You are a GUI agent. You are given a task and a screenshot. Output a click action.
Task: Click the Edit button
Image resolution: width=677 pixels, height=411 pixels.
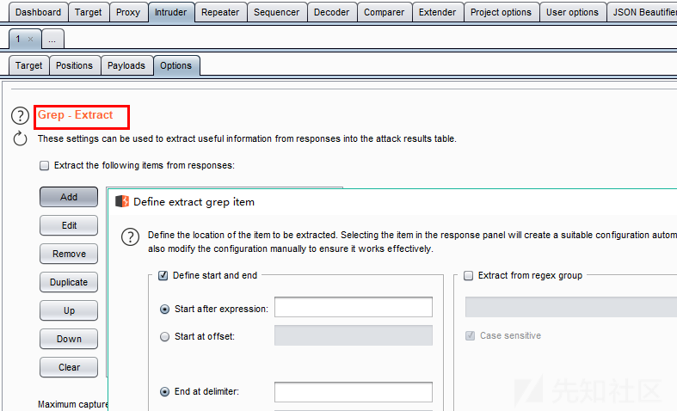[69, 225]
